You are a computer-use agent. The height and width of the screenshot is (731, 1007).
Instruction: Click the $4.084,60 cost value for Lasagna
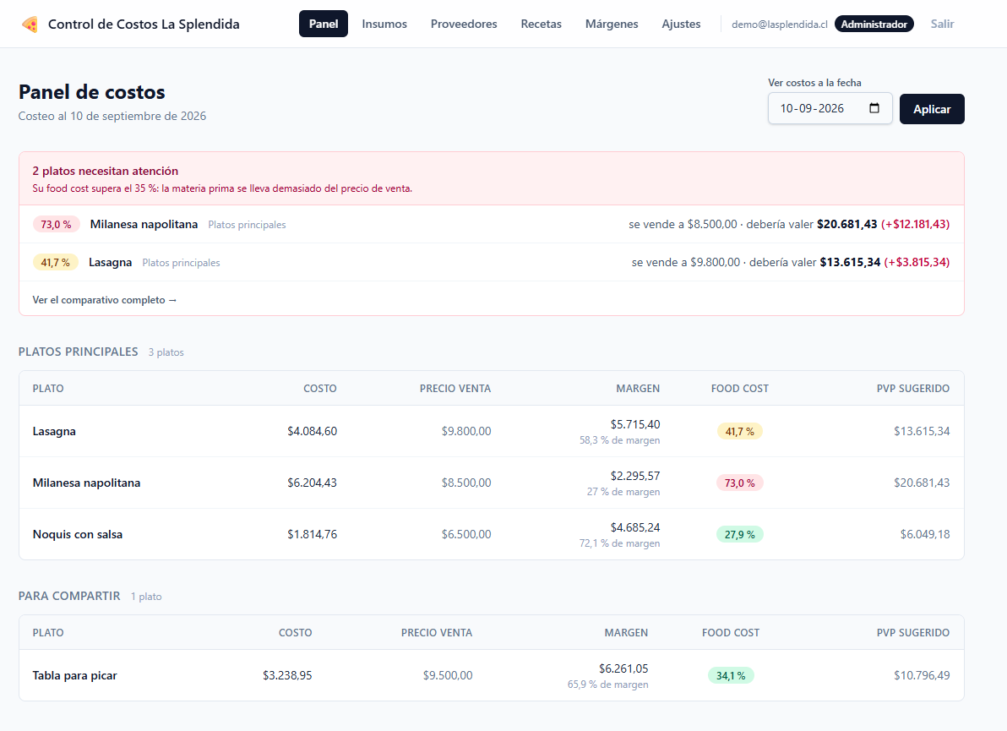point(312,431)
